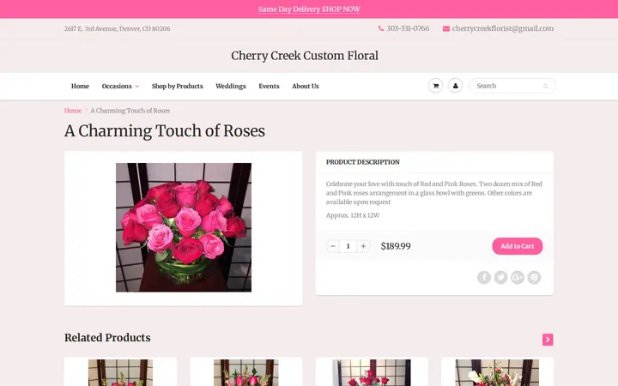Open the About Us page

pos(306,86)
